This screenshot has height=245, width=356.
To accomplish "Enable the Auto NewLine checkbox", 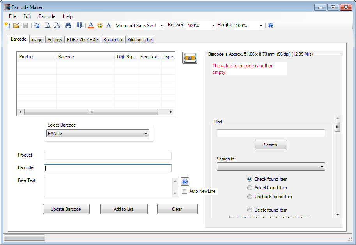I will tap(184, 191).
